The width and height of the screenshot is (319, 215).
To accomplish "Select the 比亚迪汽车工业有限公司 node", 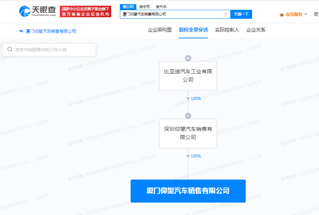I will 188,76.
